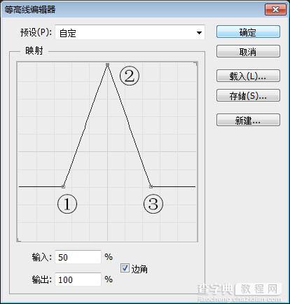Image resolution: width=290 pixels, height=304 pixels.
Task: Click the 确定 button to confirm
Action: click(248, 32)
